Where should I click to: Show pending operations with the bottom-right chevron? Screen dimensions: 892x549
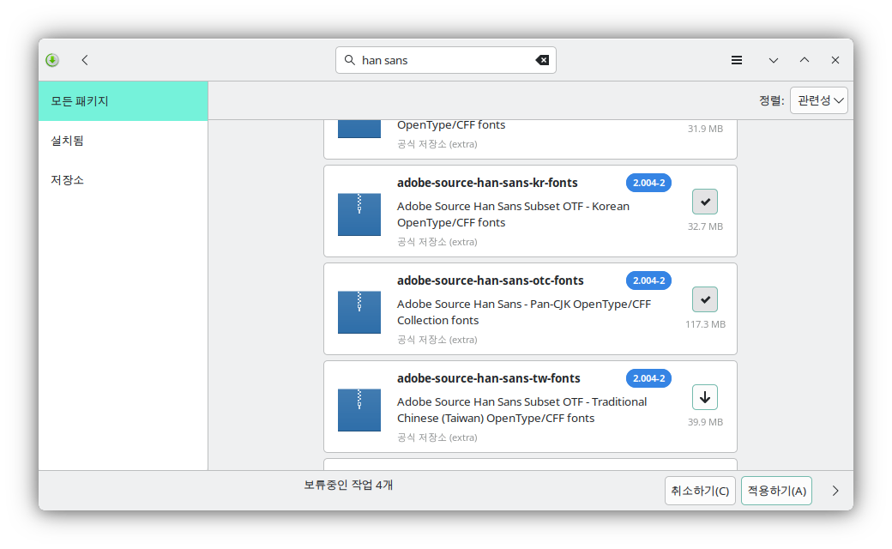835,491
